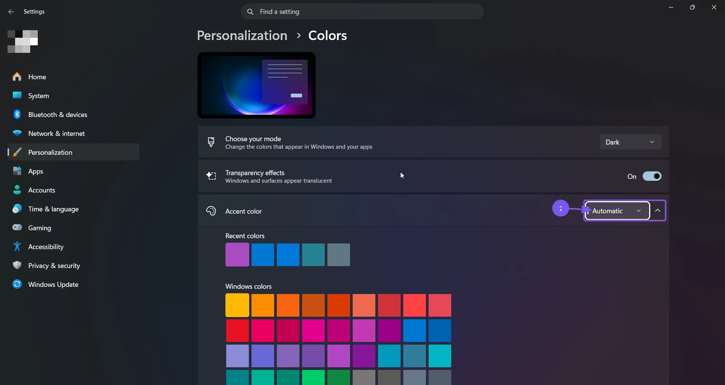Click the Time & language globe icon
The width and height of the screenshot is (725, 385).
(x=17, y=209)
